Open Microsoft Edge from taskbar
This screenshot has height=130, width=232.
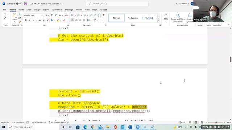(x=85, y=127)
